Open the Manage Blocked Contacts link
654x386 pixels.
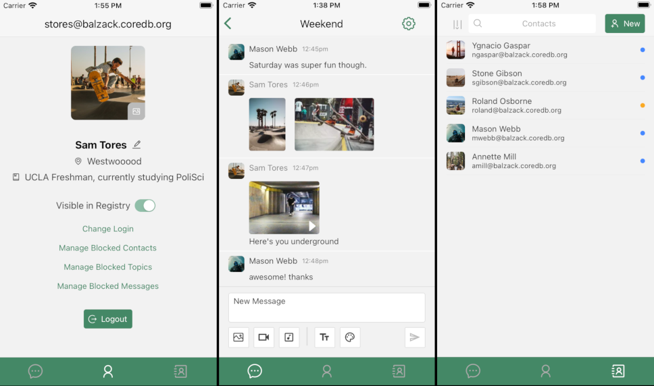[x=107, y=248]
